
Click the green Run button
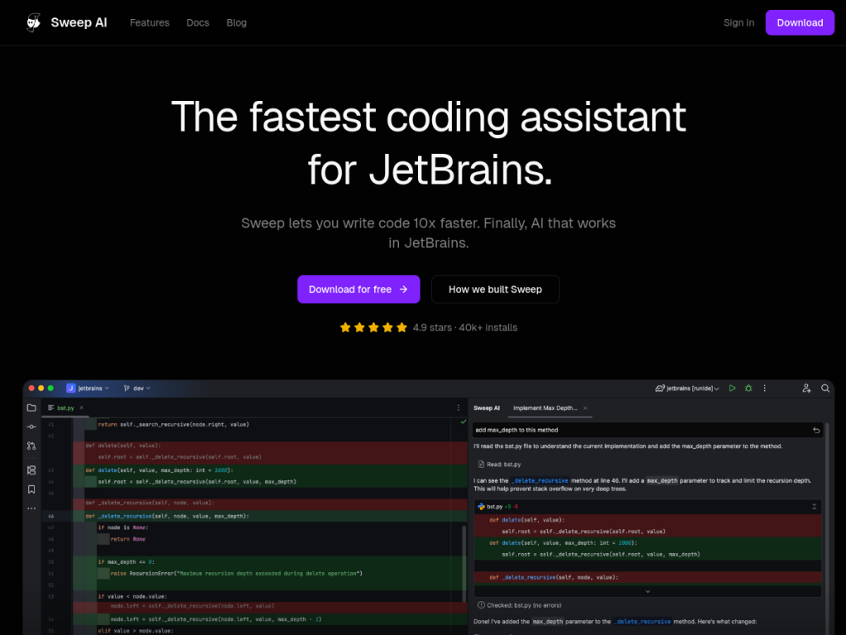[732, 389]
